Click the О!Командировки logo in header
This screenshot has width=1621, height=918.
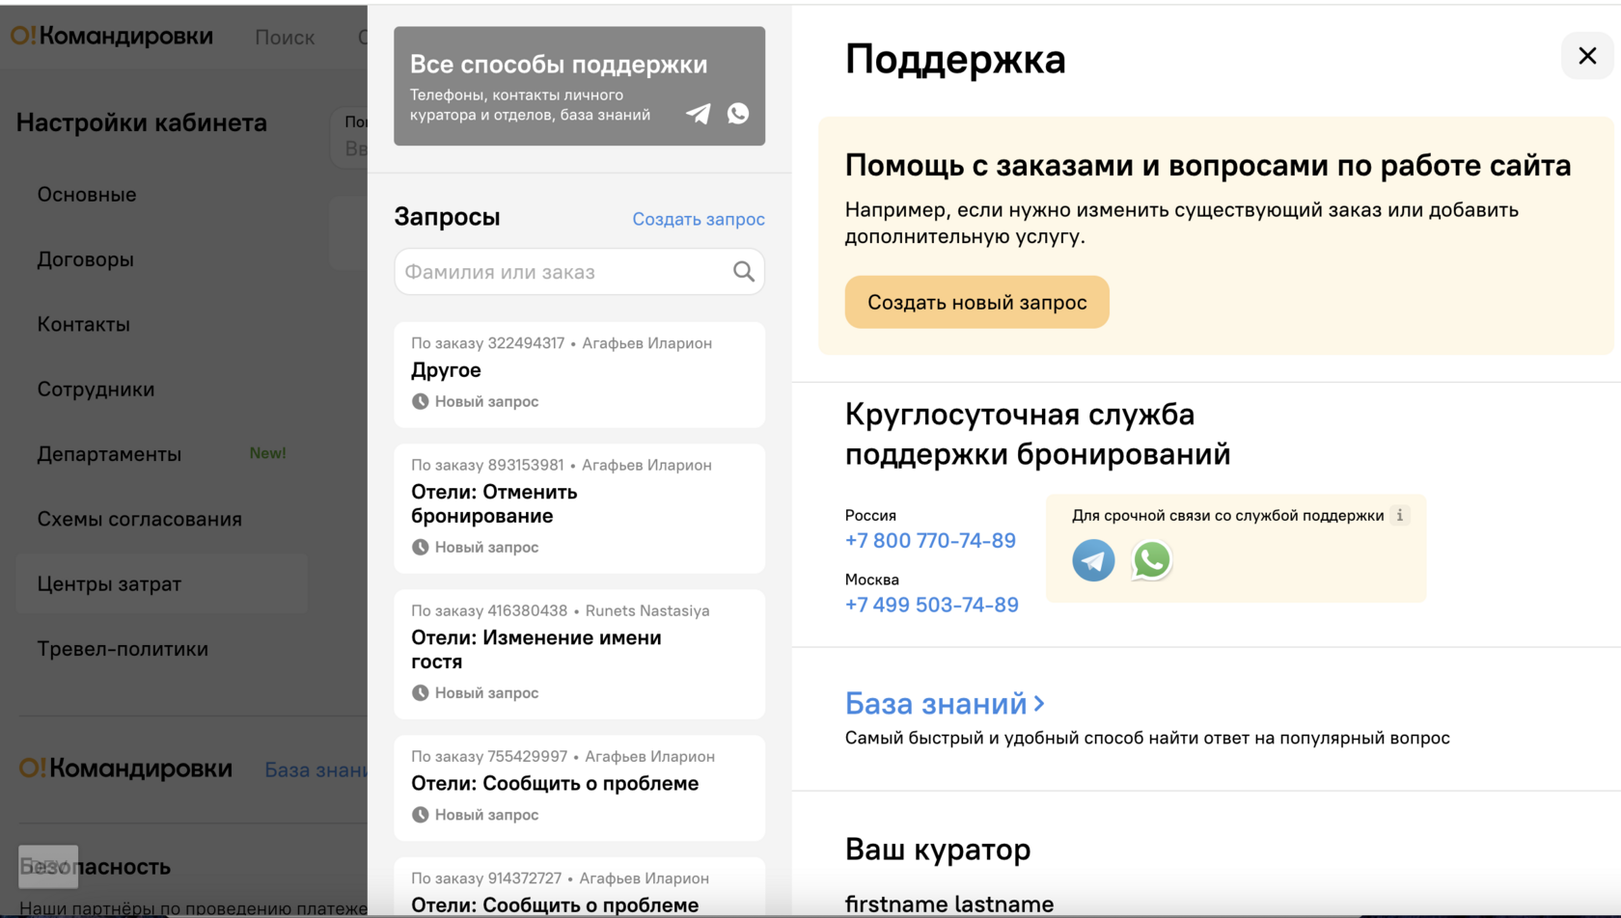tap(112, 37)
